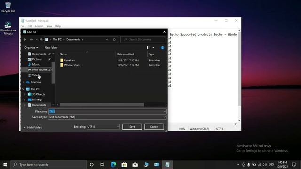
Task: Expand the 3D Objects node
Action: [x=25, y=94]
